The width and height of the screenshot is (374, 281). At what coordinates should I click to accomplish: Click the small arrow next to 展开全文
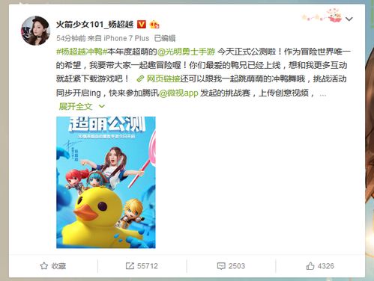pyautogui.click(x=102, y=107)
